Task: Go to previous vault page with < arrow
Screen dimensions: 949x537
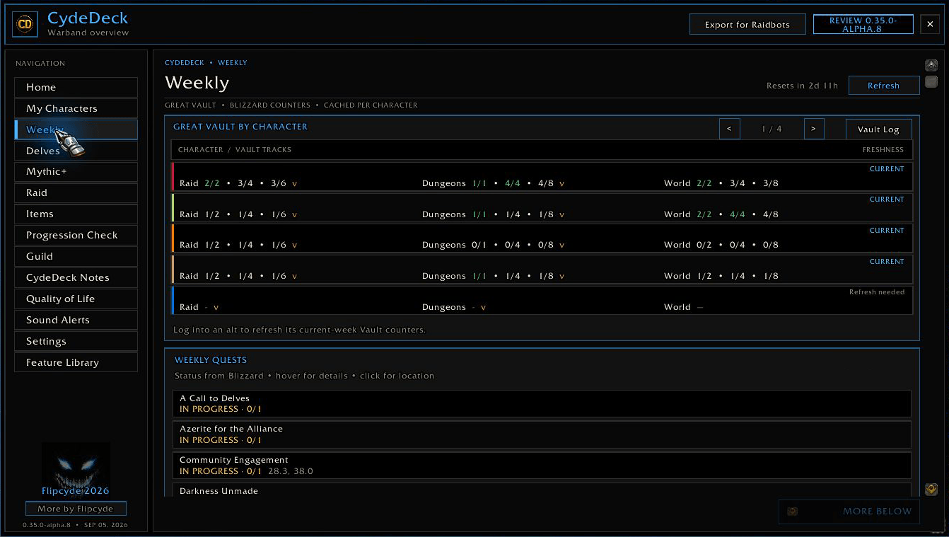Action: (729, 129)
